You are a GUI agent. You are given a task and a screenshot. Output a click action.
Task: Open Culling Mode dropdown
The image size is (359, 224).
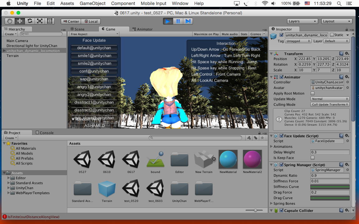tap(330, 105)
